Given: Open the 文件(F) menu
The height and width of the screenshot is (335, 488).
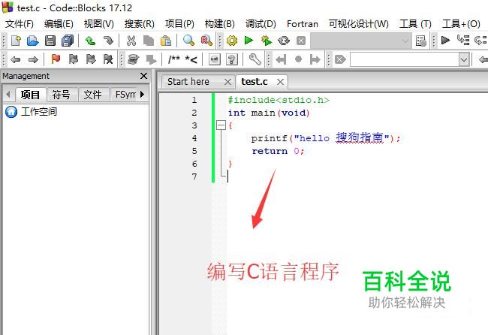Looking at the screenshot, I should coord(20,24).
